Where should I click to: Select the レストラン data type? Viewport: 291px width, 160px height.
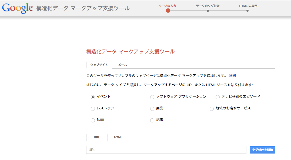coord(93,109)
